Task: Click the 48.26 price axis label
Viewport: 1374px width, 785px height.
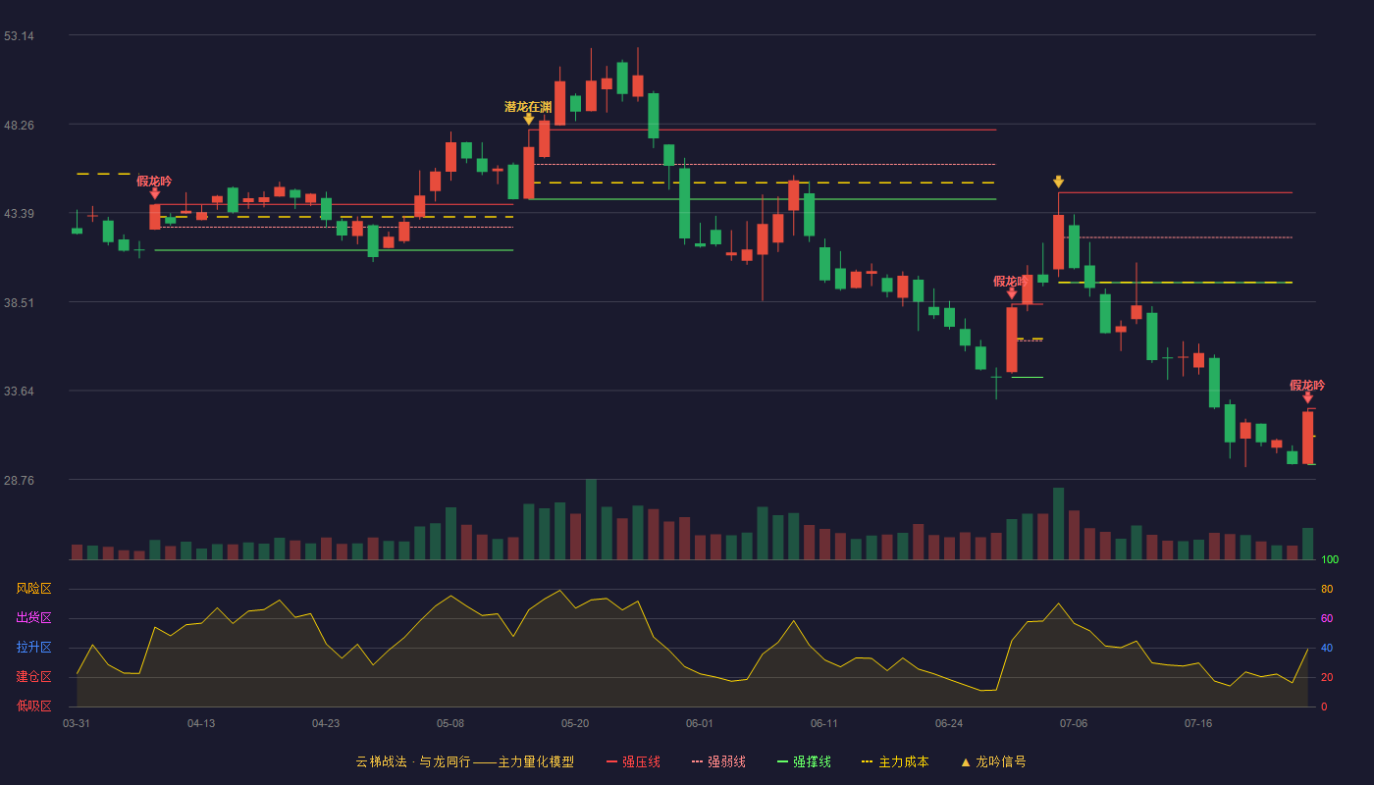Action: (19, 125)
